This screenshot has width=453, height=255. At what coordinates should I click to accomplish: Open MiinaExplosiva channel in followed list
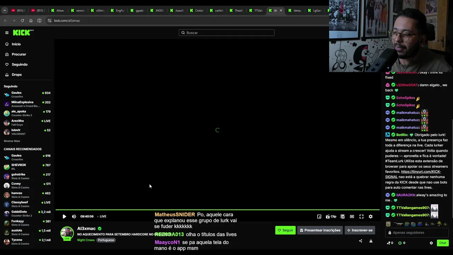click(27, 104)
